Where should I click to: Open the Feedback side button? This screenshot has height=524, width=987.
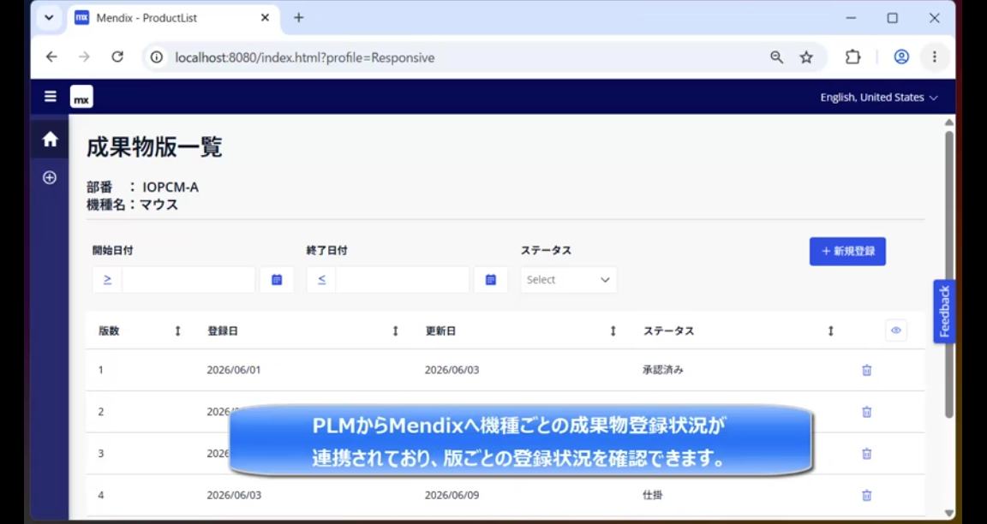pos(944,312)
